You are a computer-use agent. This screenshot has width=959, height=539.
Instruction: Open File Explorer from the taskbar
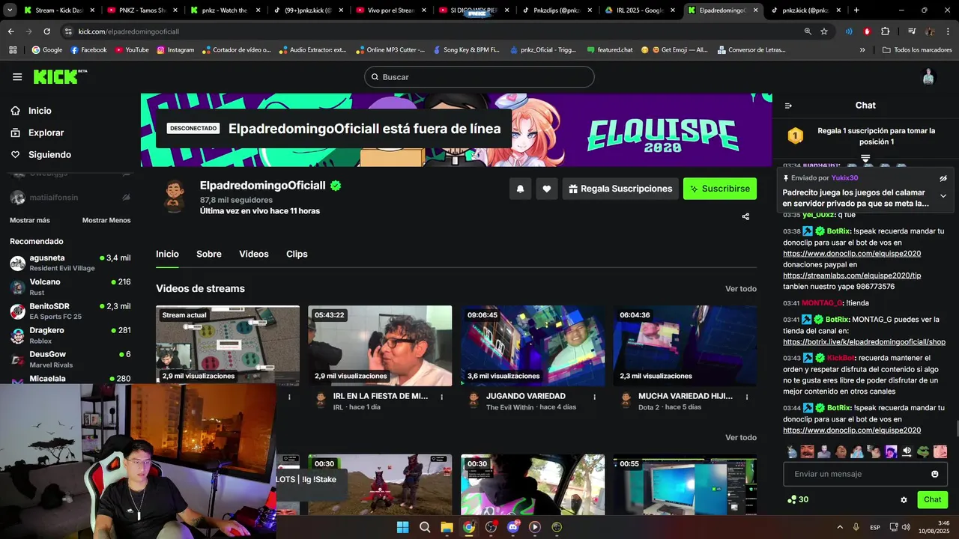(447, 527)
